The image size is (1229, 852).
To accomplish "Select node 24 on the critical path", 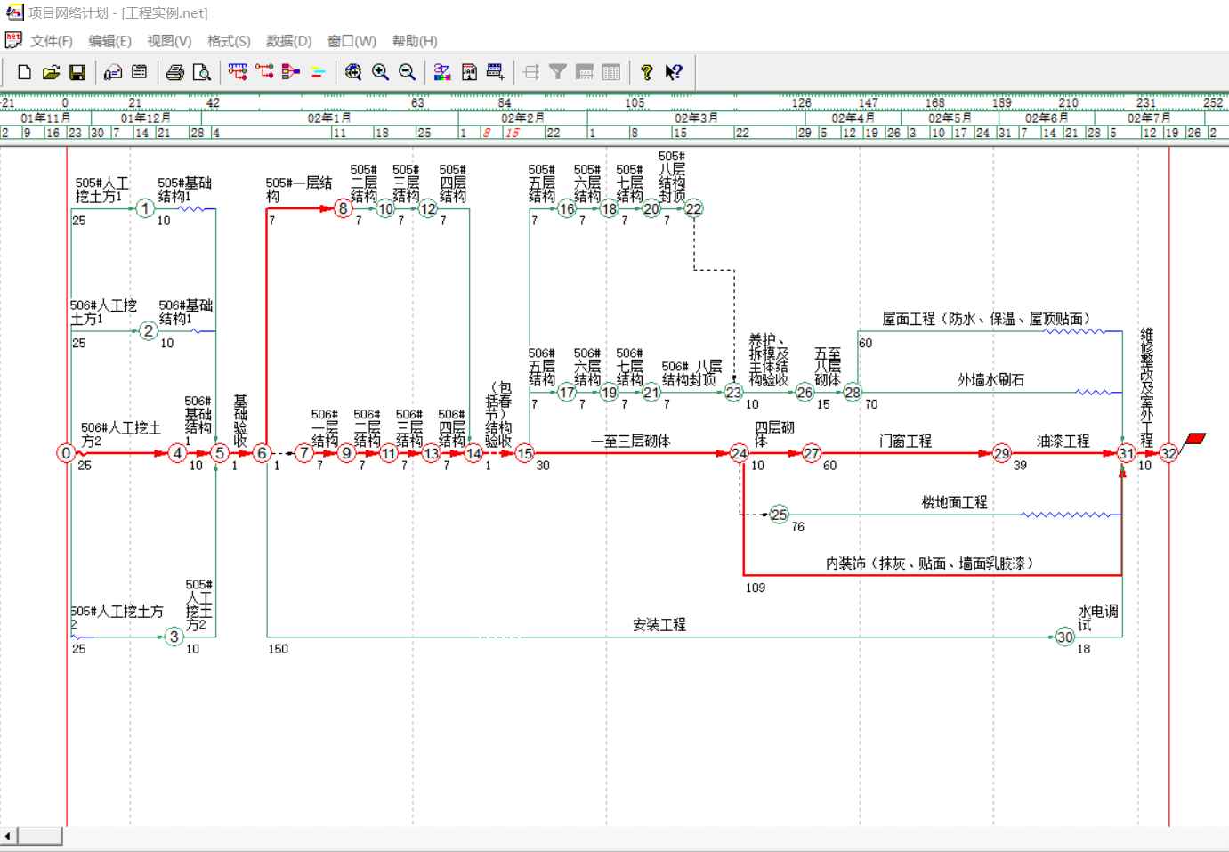I will [x=740, y=453].
